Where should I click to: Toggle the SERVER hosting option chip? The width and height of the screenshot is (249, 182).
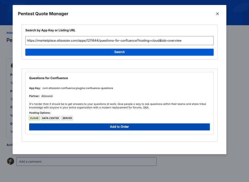click(x=67, y=118)
